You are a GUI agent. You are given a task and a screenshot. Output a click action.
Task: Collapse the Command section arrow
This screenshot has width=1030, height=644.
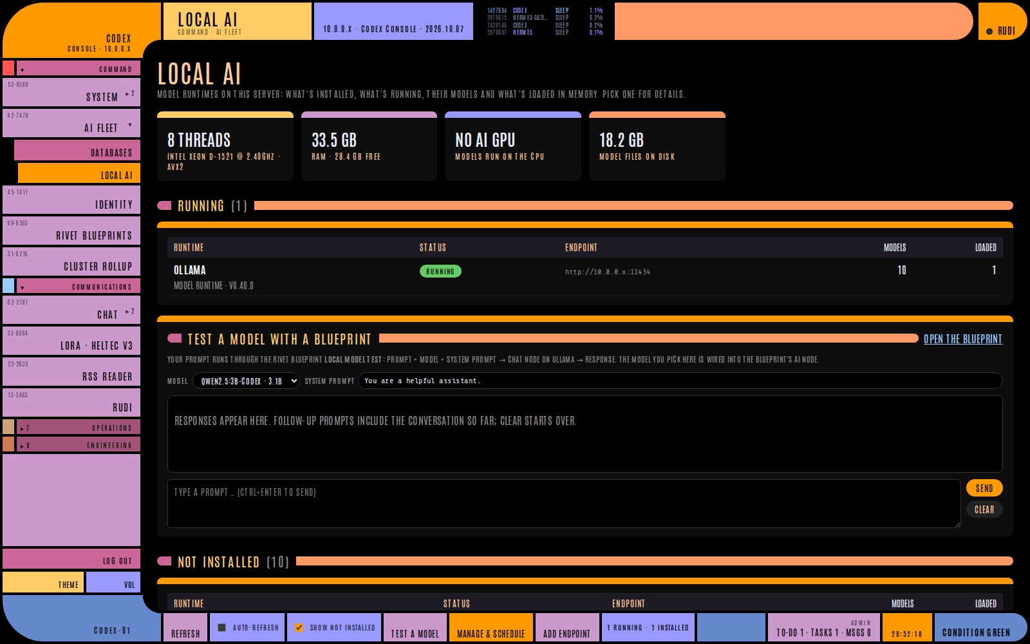(22, 70)
